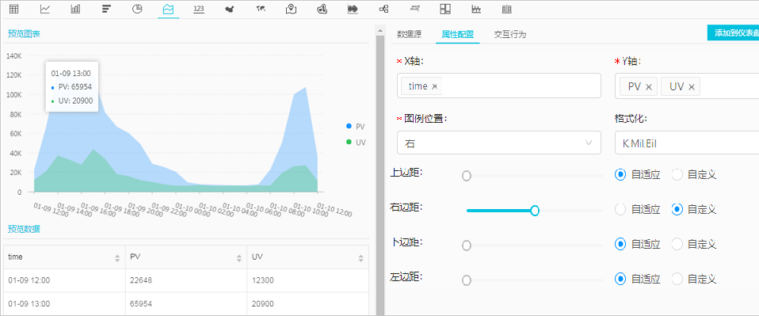Click the 下边距 slider handle
This screenshot has height=316, width=759.
466,246
